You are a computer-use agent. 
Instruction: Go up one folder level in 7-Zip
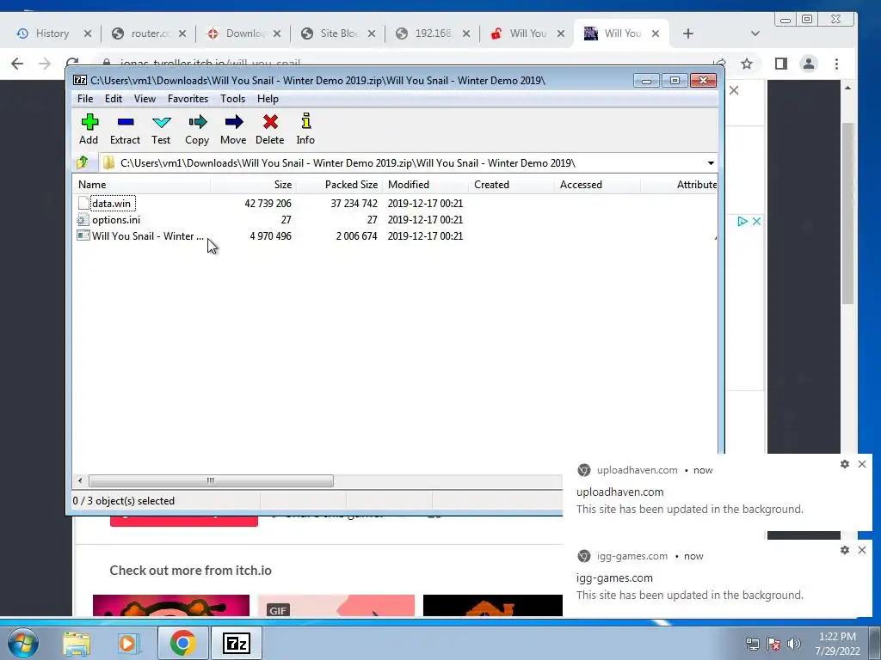click(x=83, y=162)
